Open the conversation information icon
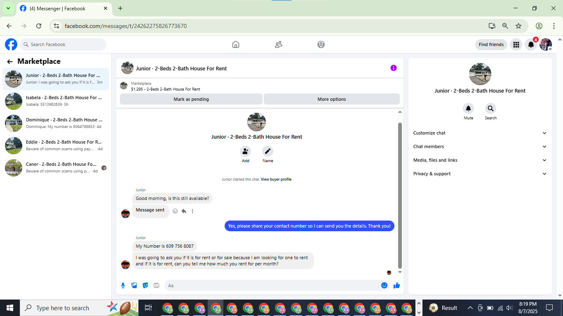563x316 pixels. 394,68
